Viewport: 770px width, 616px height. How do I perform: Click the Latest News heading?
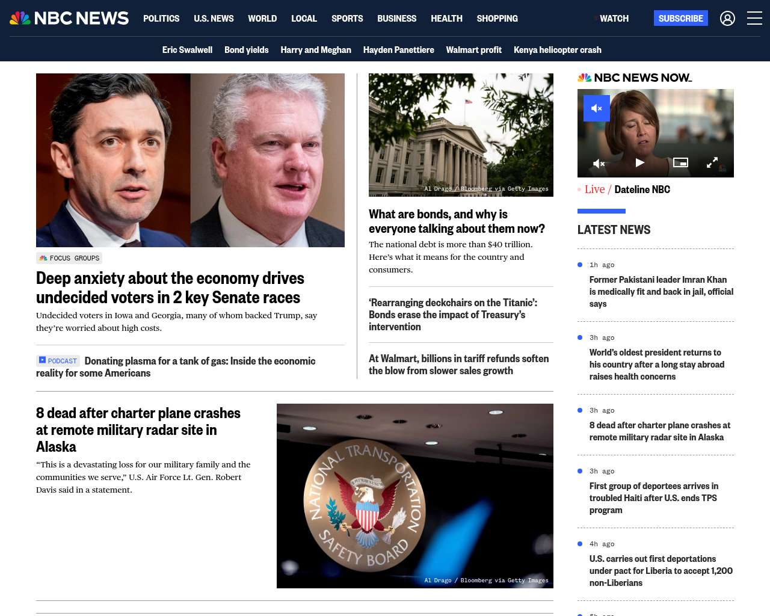tap(614, 230)
